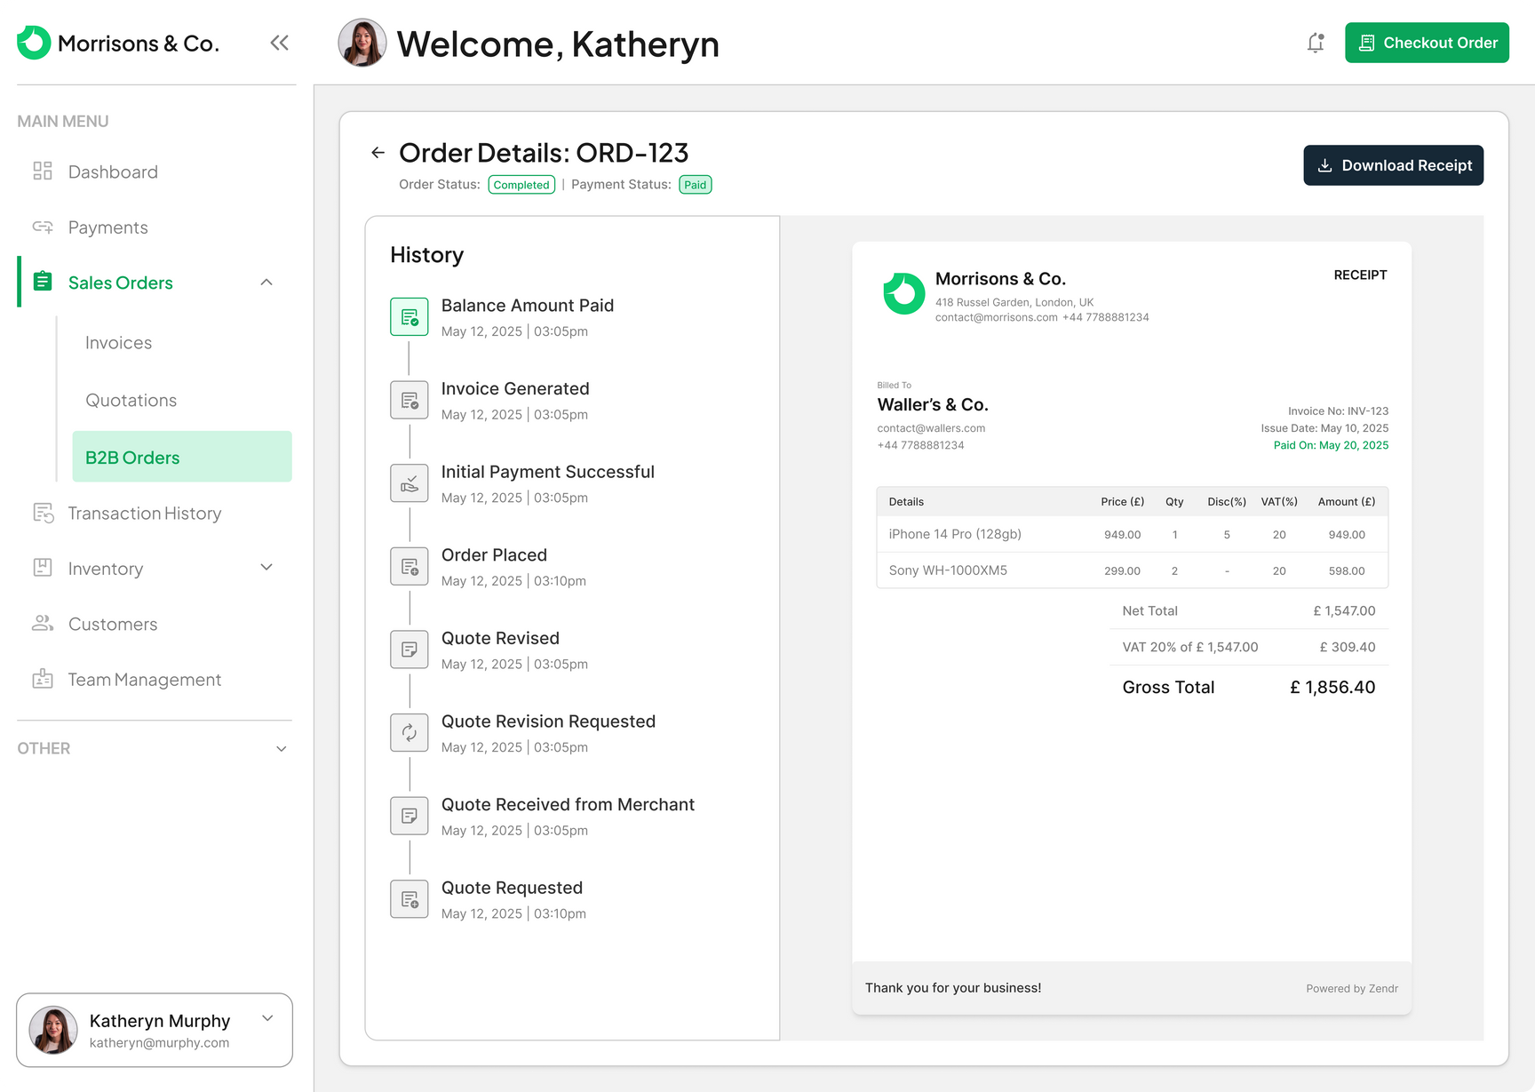The image size is (1535, 1092).
Task: Click the Invoice Generated history icon
Action: point(410,400)
